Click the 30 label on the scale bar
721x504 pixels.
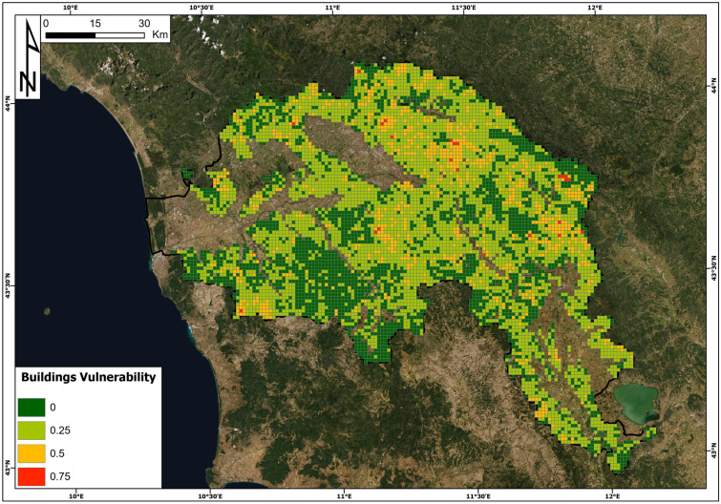click(x=142, y=23)
